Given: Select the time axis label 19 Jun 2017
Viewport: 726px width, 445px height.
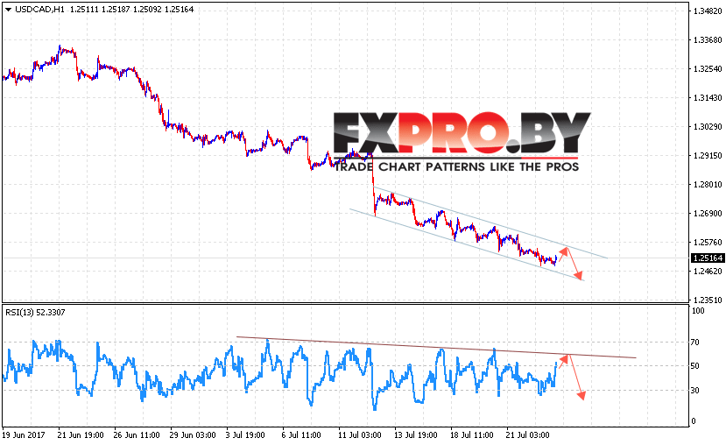Looking at the screenshot, I should pos(24,434).
